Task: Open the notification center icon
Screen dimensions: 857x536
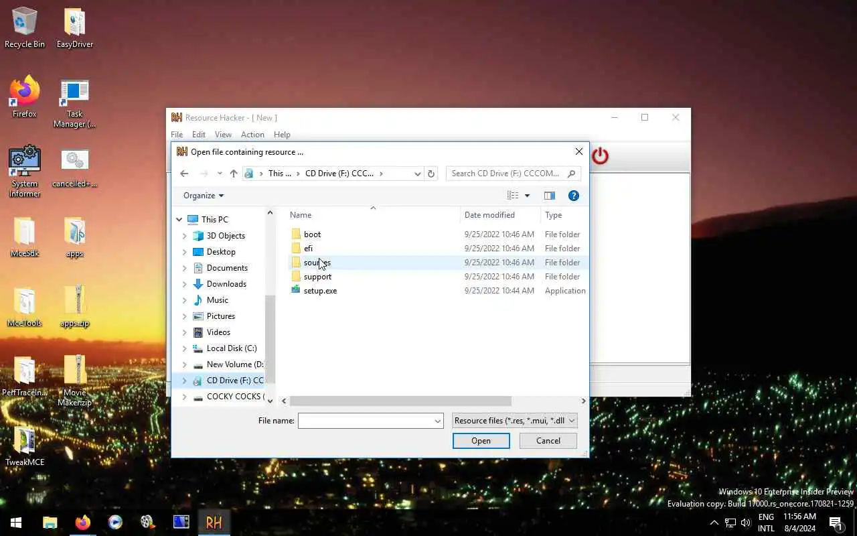Action: point(836,523)
